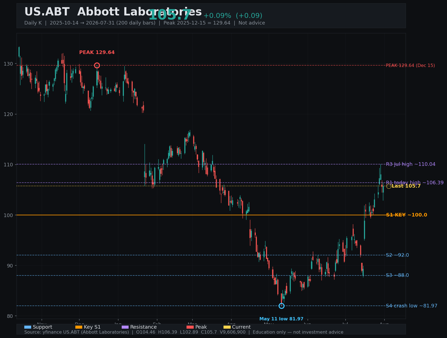This screenshot has width=447, height=338.
Task: Click the red 'PEAK 129.64' annotation above the marker
Action: point(97,52)
